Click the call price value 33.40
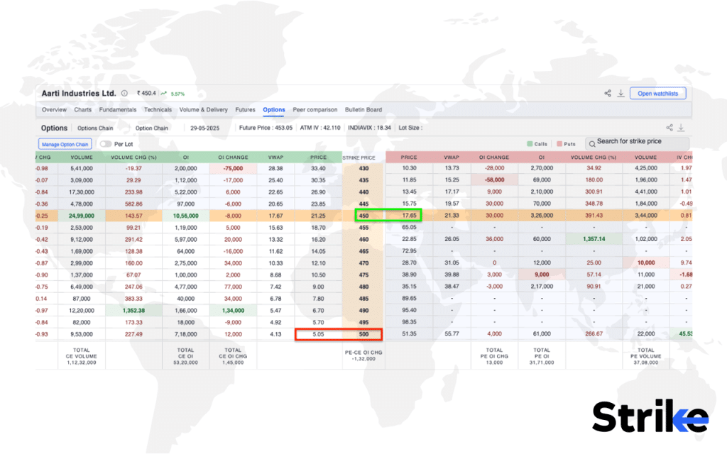 click(318, 169)
